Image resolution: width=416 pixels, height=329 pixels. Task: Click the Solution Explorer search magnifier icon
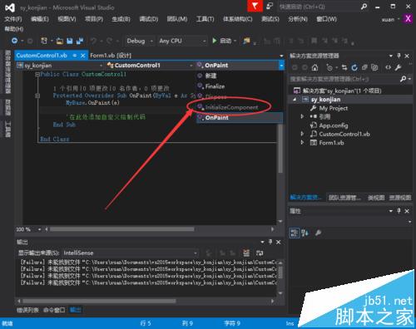(404, 79)
